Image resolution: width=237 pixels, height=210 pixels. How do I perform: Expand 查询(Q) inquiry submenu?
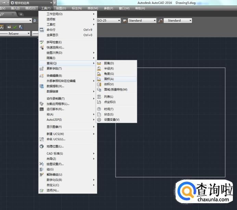pyautogui.click(x=68, y=63)
